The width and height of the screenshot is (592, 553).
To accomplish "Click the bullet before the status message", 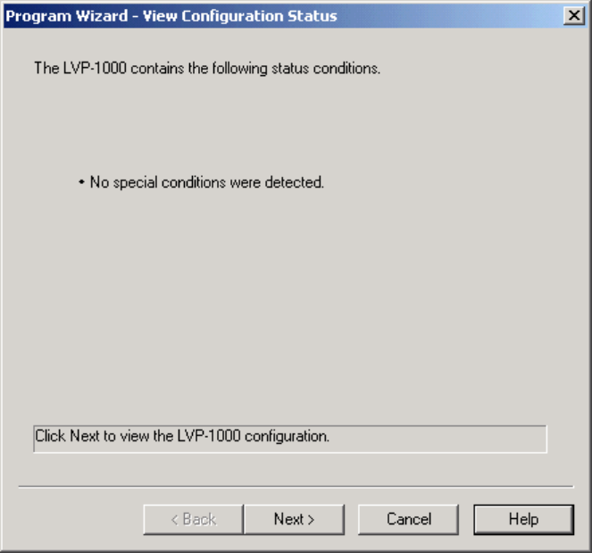I will pyautogui.click(x=81, y=183).
